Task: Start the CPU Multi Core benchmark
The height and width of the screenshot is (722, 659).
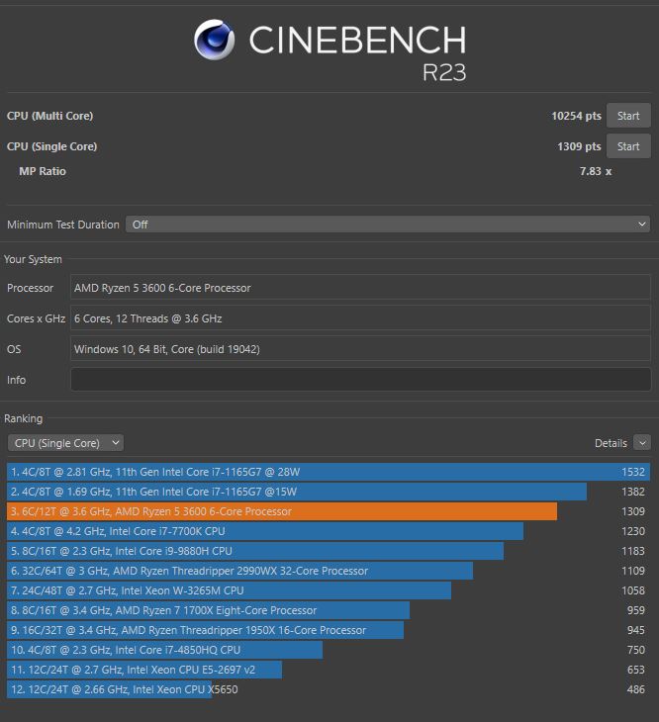Action: (628, 116)
